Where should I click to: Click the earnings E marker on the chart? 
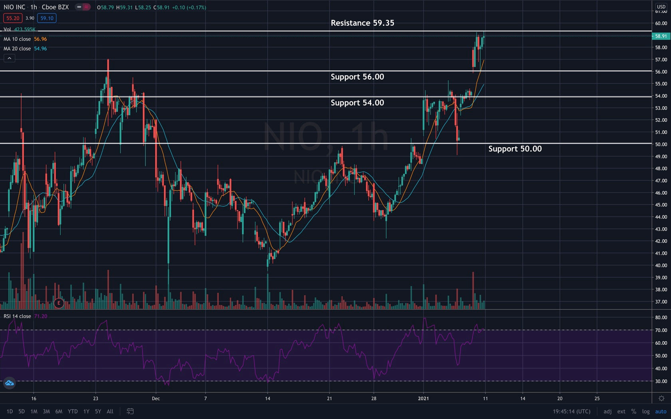[59, 303]
